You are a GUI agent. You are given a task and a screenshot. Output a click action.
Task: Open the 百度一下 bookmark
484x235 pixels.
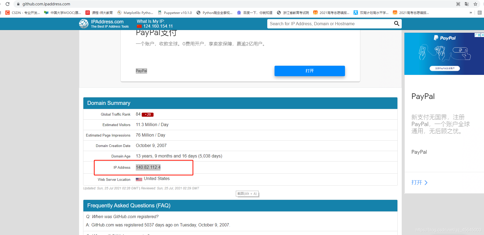click(x=255, y=13)
